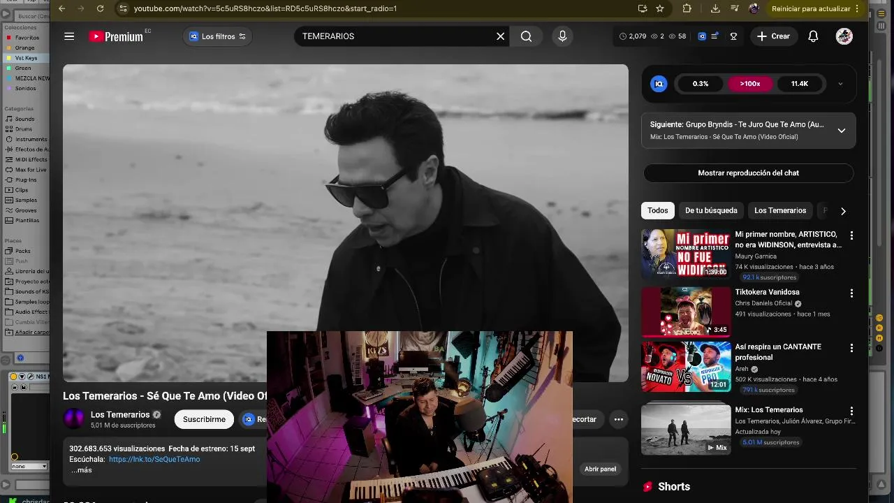894x503 pixels.
Task: Click Reiniciar para actualizar button
Action: tap(815, 8)
